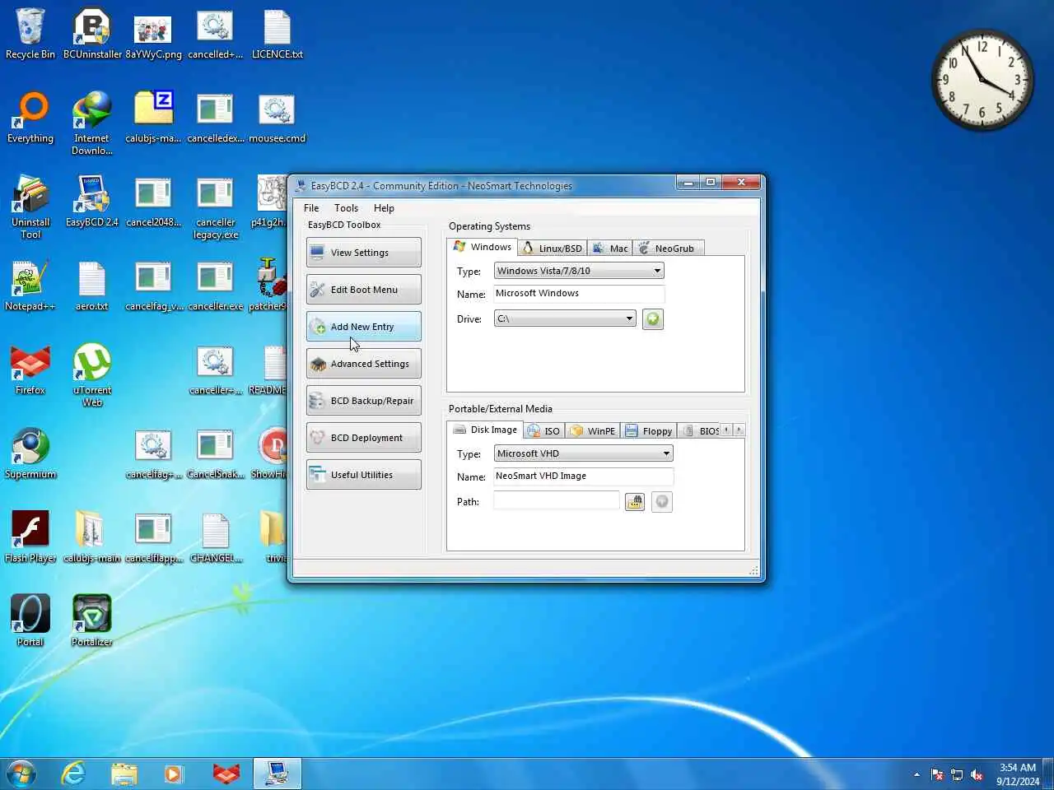
Task: Select the Flash Player desktop shortcut
Action: (30, 537)
